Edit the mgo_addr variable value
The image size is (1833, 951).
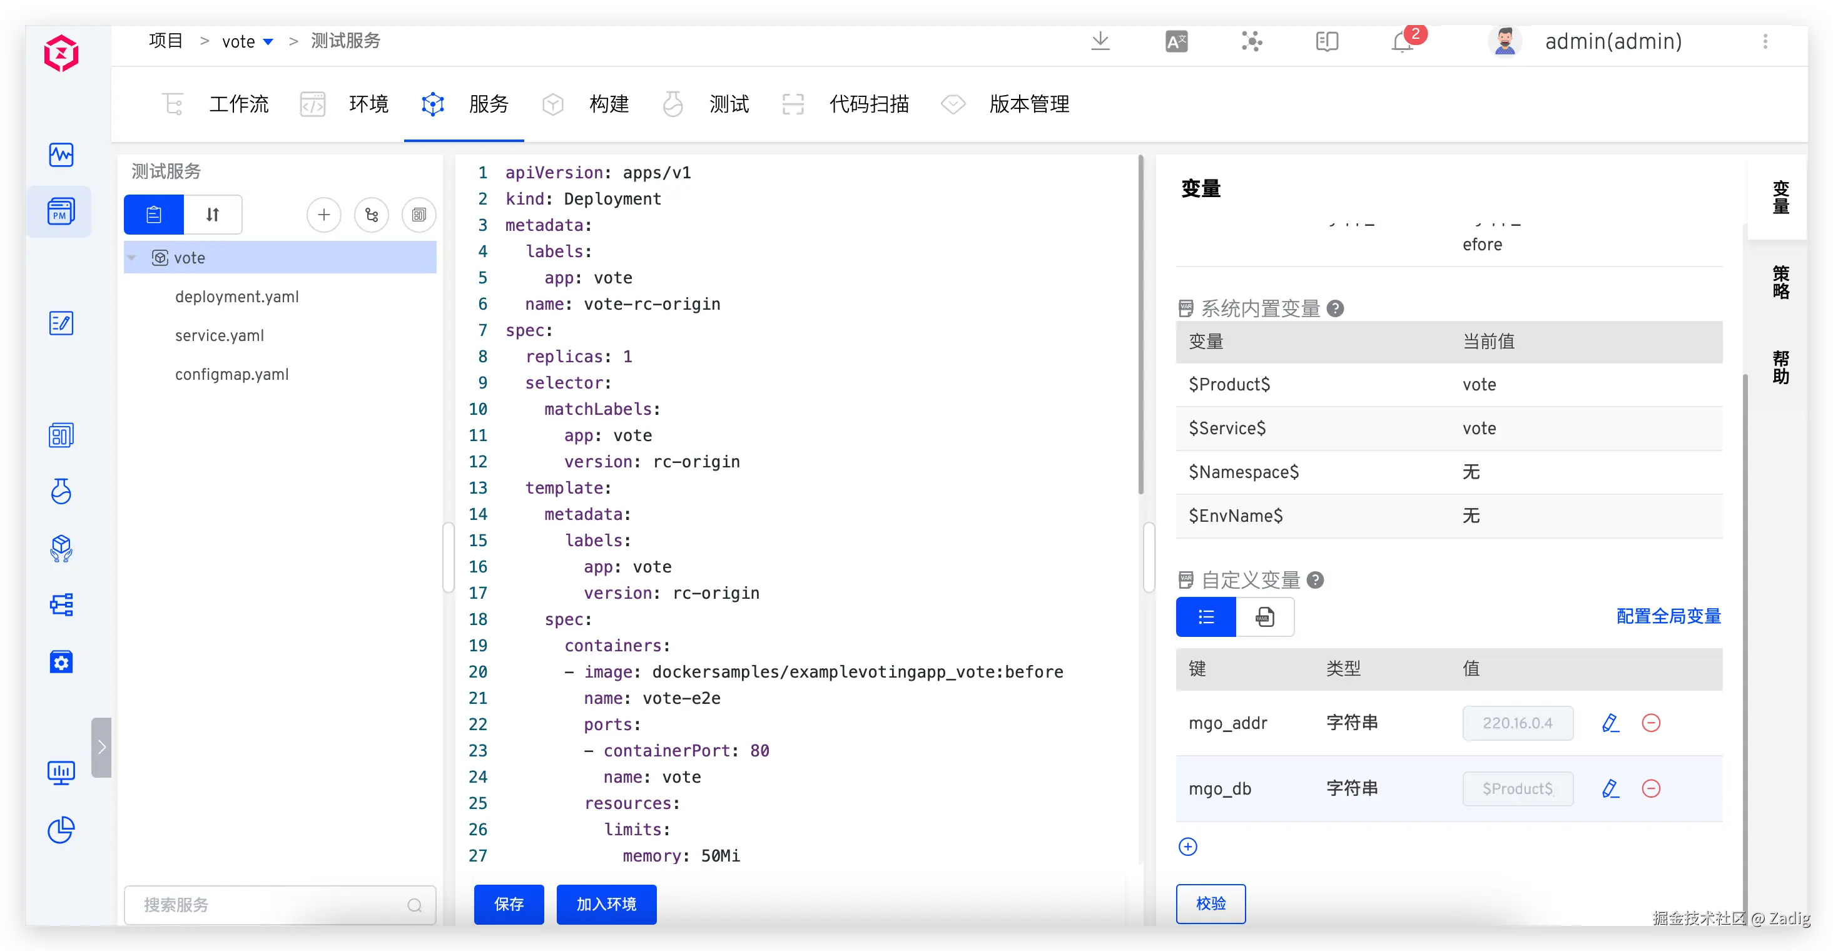(x=1610, y=723)
